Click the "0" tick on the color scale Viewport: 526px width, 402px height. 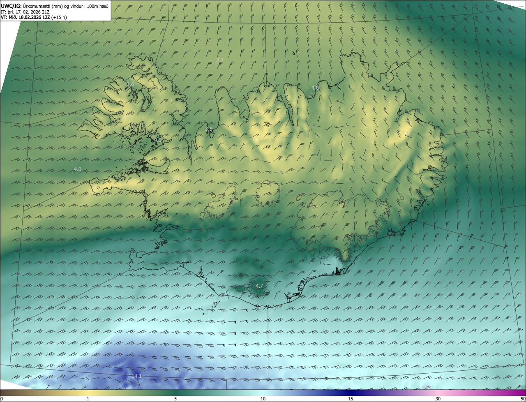[x=2, y=399]
